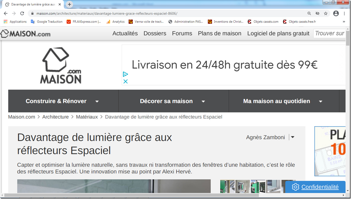Open the main article photo
The width and height of the screenshot is (351, 199).
tap(114, 186)
